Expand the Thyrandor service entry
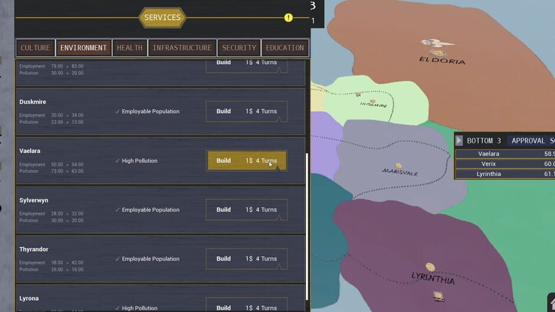The width and height of the screenshot is (555, 312). [34, 249]
